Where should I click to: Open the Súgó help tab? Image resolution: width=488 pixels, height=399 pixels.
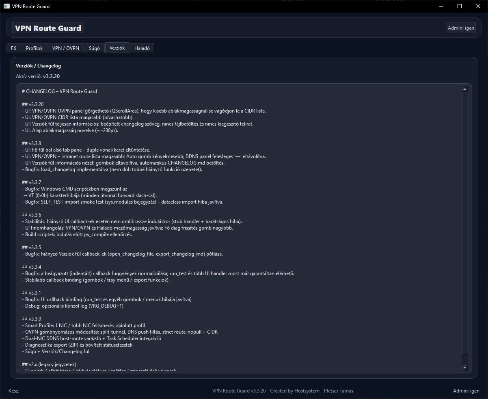click(x=95, y=48)
